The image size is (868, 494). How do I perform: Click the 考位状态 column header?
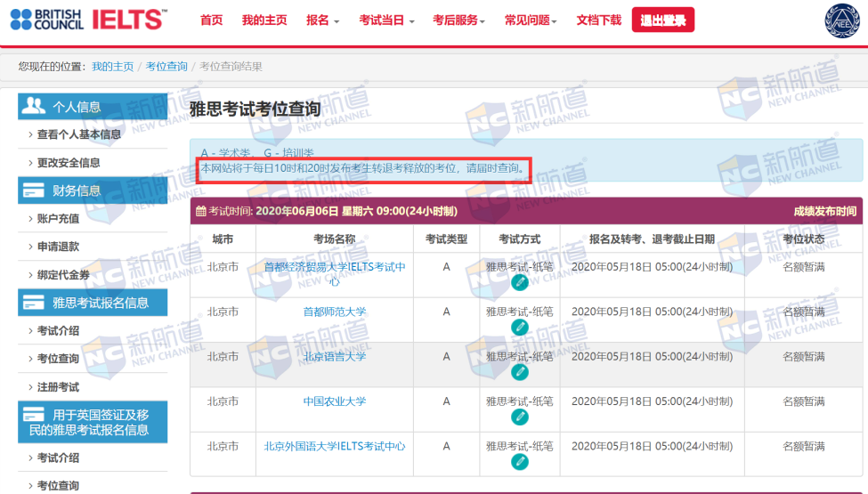pyautogui.click(x=804, y=239)
